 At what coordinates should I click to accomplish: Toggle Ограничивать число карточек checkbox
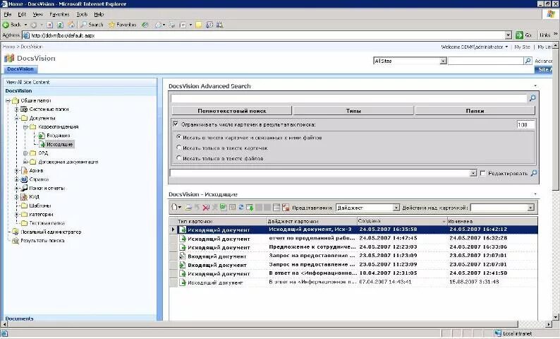tap(176, 124)
